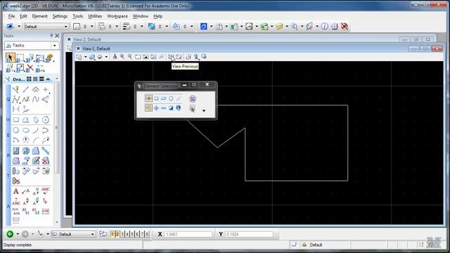Select the Place Block rectangle tool
The width and height of the screenshot is (450, 253).
coord(16,120)
